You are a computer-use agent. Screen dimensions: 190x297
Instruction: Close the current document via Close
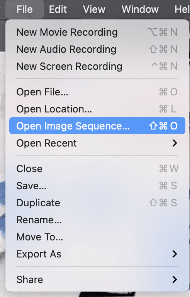coord(97,169)
